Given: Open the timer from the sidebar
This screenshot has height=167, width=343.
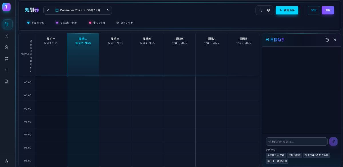Looking at the screenshot, I should point(6,47).
